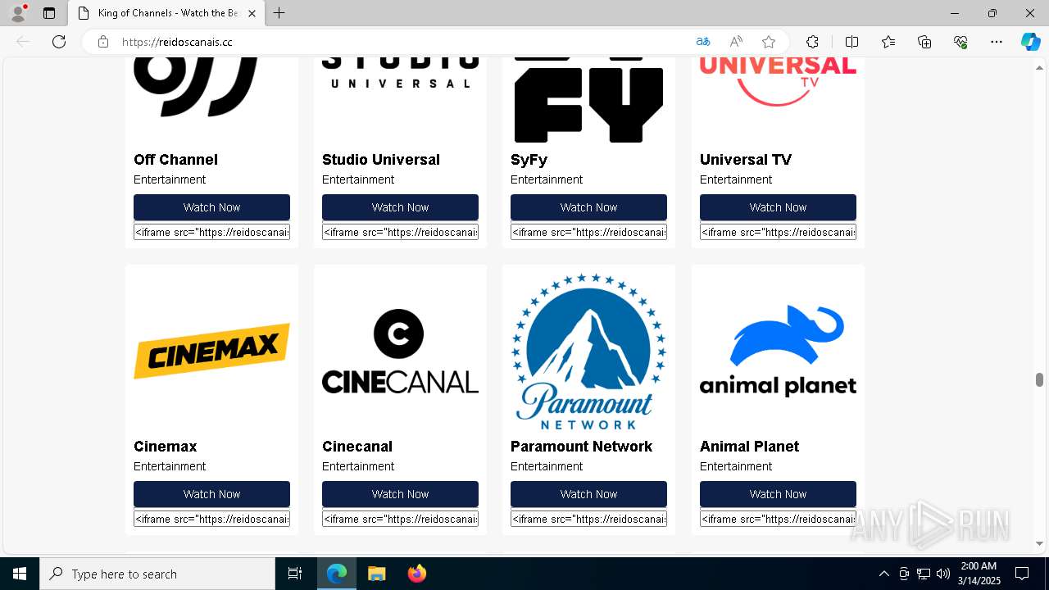Open network status tray icon
The width and height of the screenshot is (1049, 590).
coord(924,574)
